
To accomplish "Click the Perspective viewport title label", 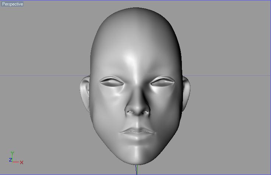I will pos(12,4).
